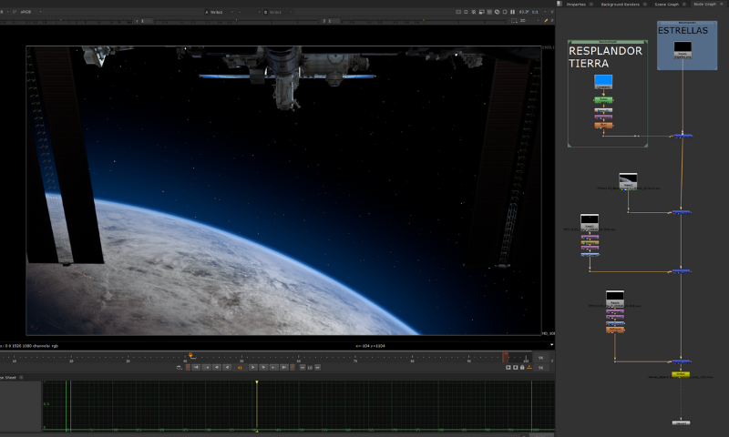
Task: Select the orange Blur node in RESPLANDOR TIERRA
Action: (x=603, y=125)
